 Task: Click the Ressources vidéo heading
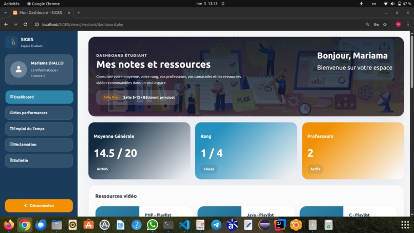[x=116, y=196]
